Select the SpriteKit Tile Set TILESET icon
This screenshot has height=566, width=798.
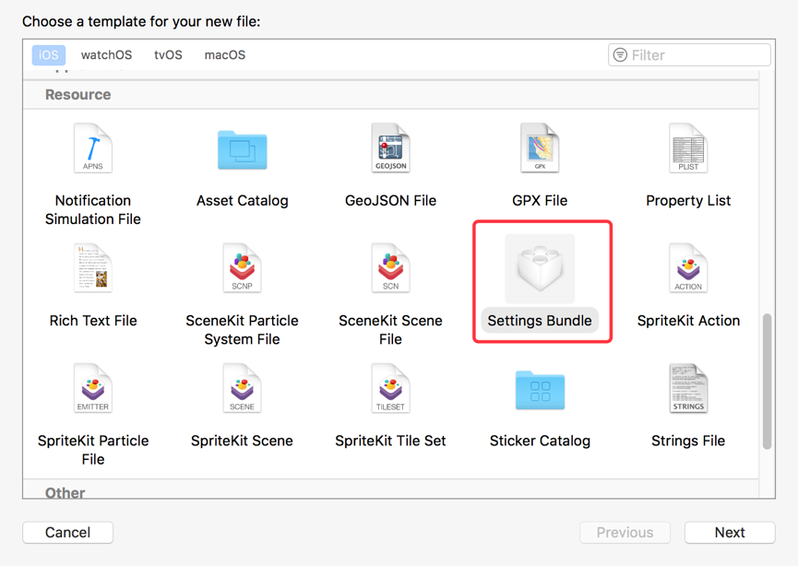391,388
